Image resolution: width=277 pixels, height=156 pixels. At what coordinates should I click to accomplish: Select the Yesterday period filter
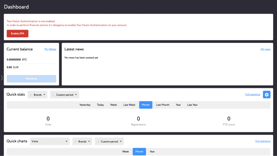(x=85, y=105)
